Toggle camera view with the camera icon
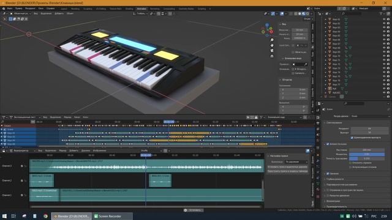The width and height of the screenshot is (392, 220). 272,51
